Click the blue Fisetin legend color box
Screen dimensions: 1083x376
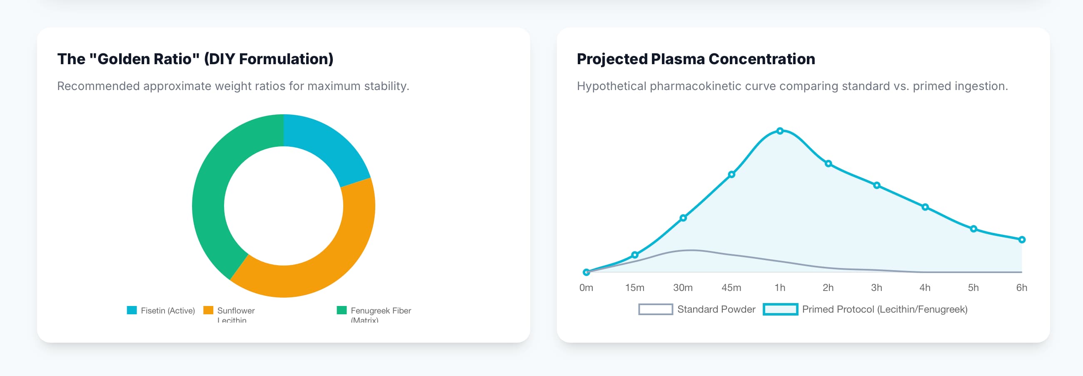132,311
